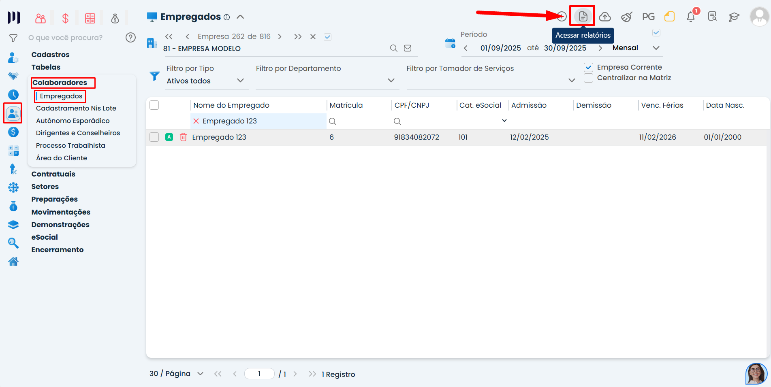Open the Cadastros menu

pos(50,55)
